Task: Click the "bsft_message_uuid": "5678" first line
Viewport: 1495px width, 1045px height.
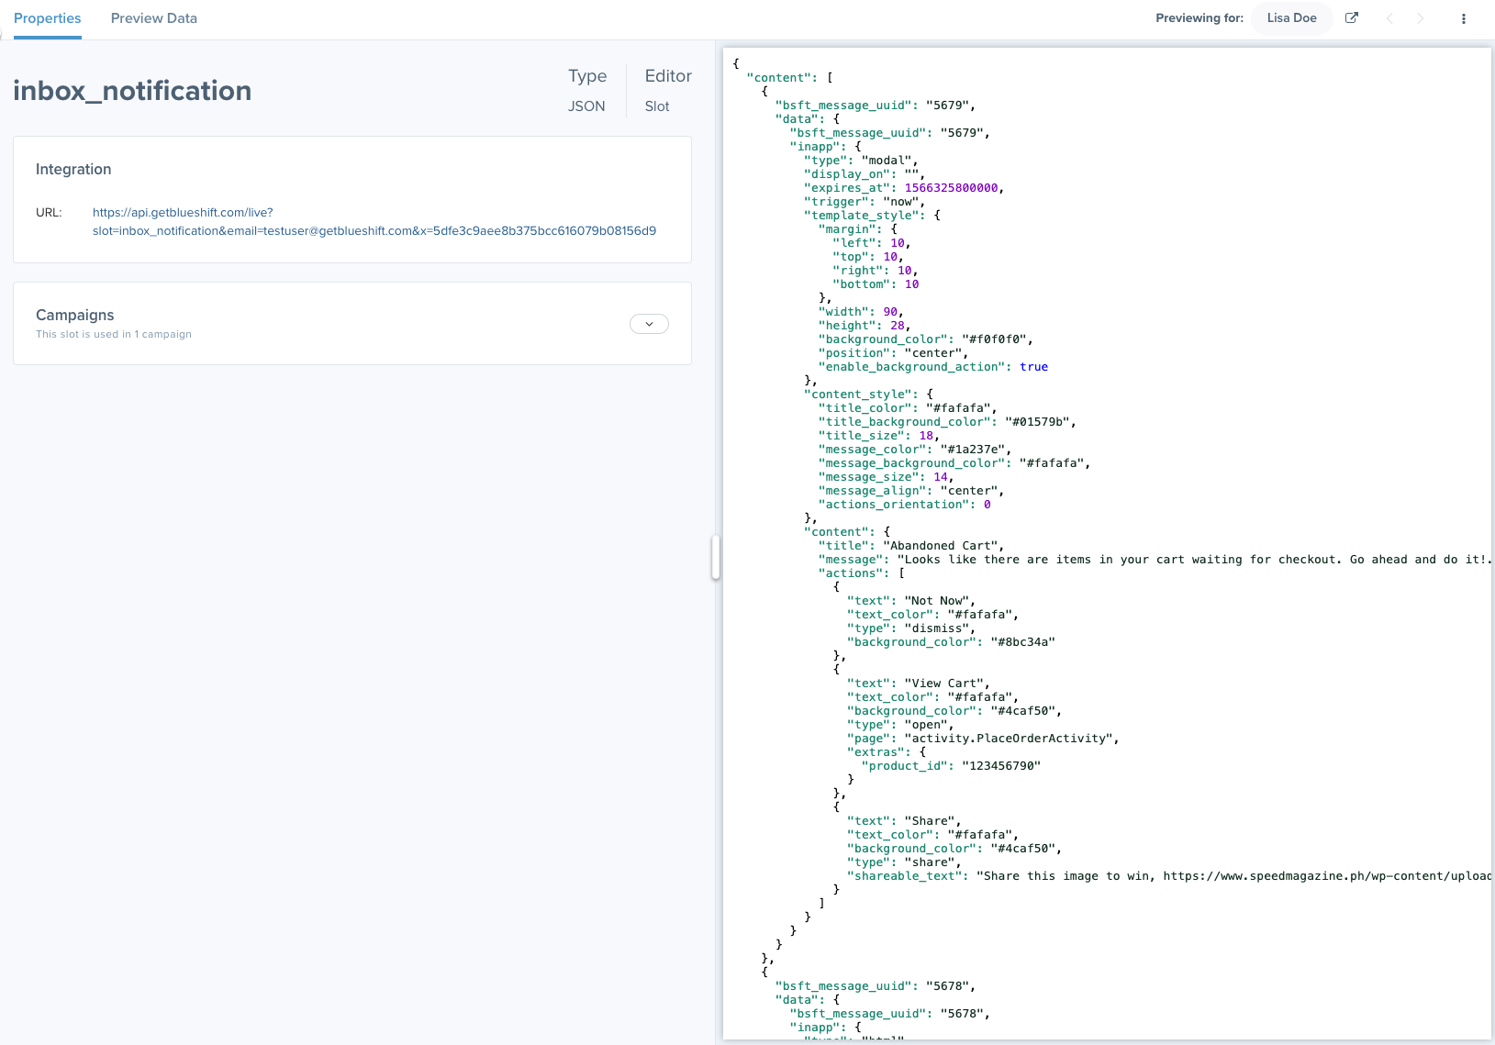Action: tap(876, 986)
